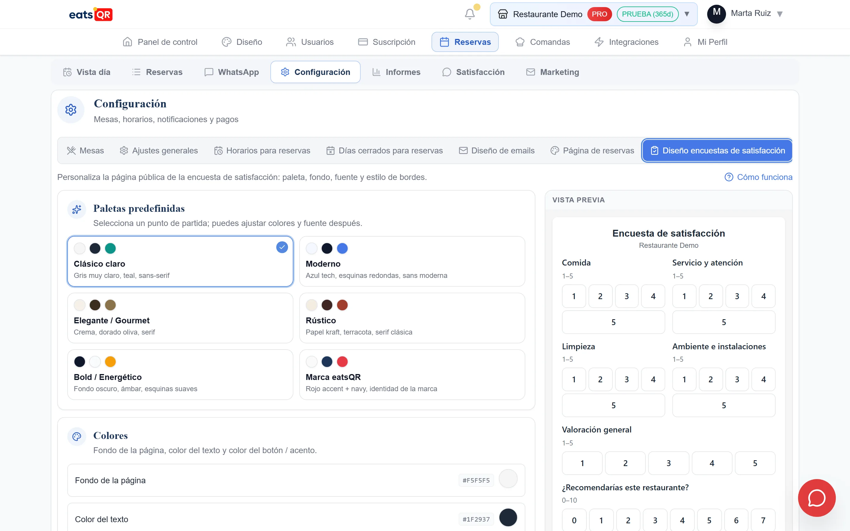This screenshot has width=850, height=531.
Task: Click the palette icon of Página de reservas
Action: (x=555, y=151)
